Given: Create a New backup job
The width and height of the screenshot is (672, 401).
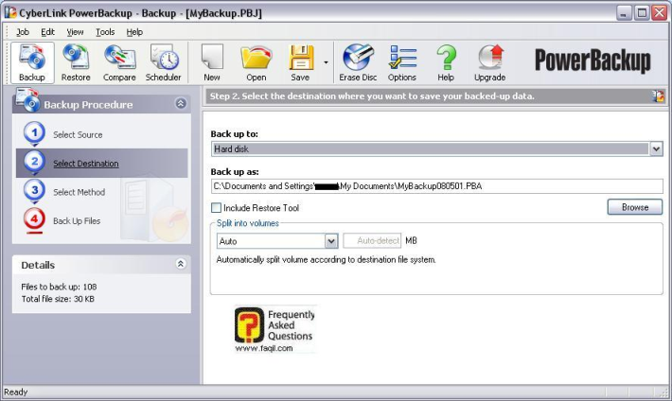Looking at the screenshot, I should click(212, 62).
